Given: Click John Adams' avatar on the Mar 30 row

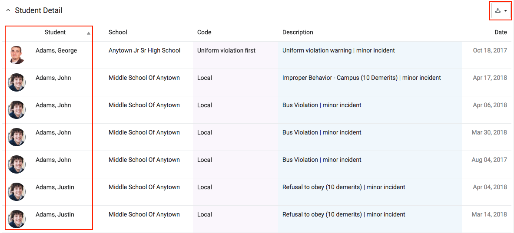Looking at the screenshot, I should 17,137.
